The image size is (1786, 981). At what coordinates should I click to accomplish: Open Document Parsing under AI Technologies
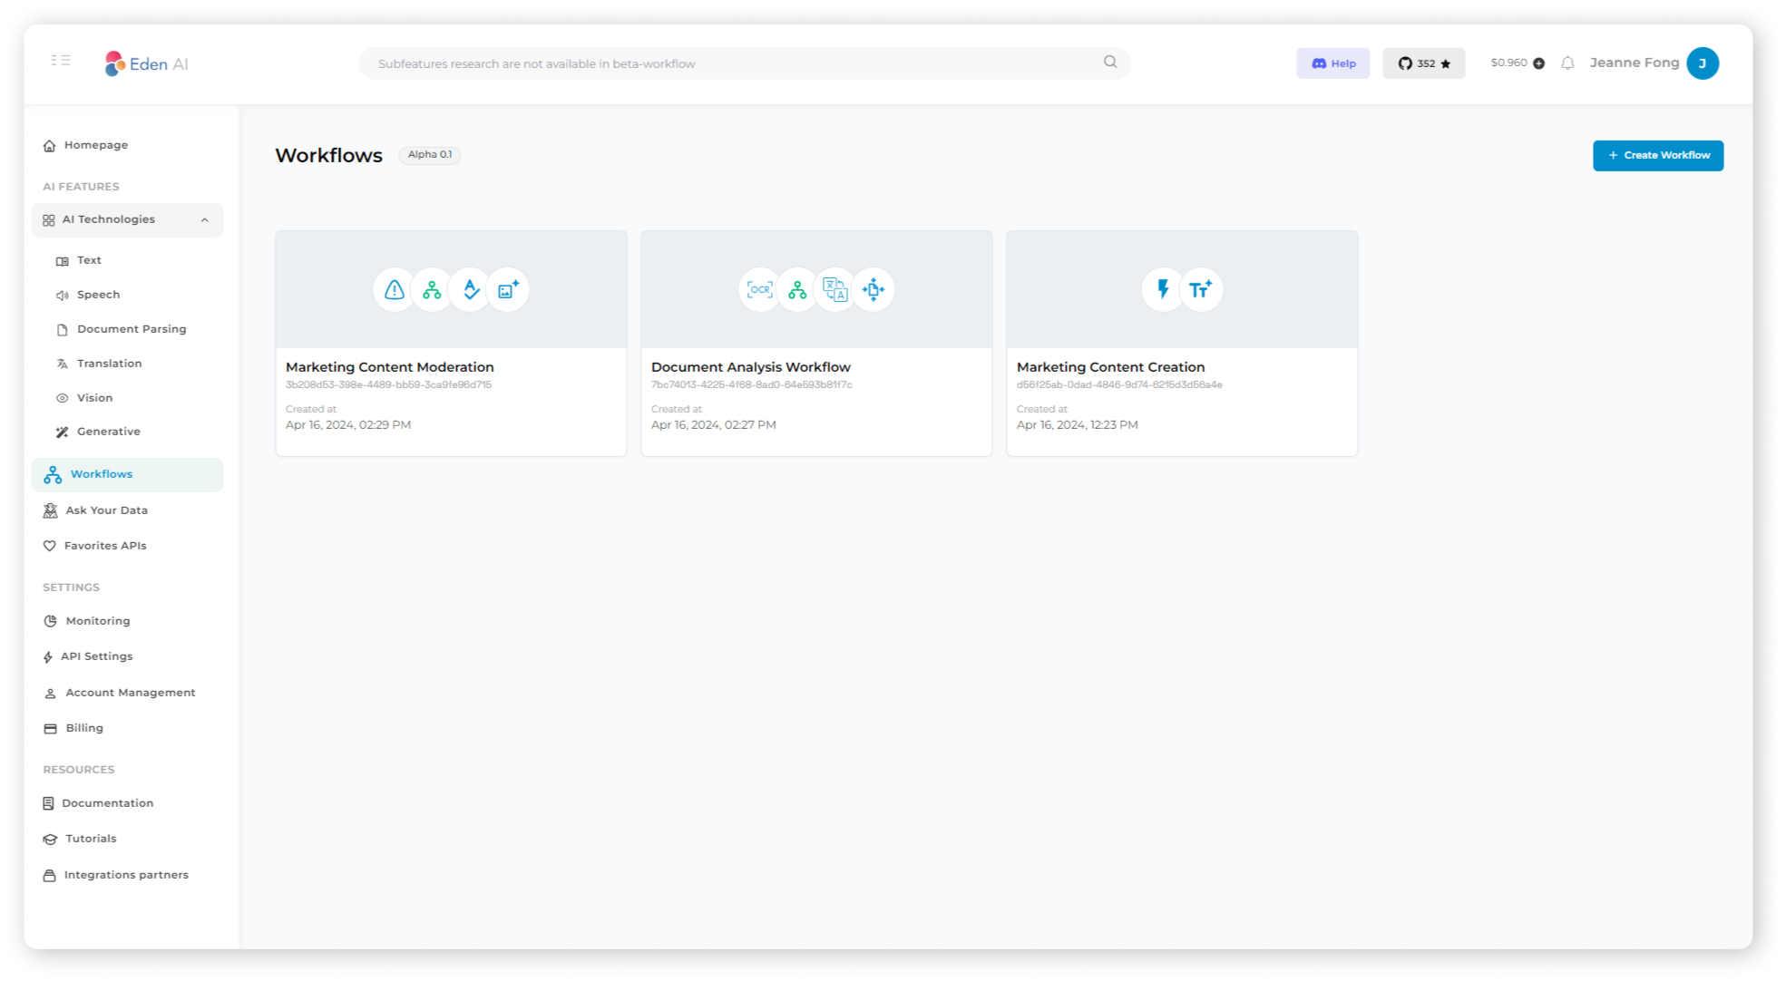click(x=132, y=328)
